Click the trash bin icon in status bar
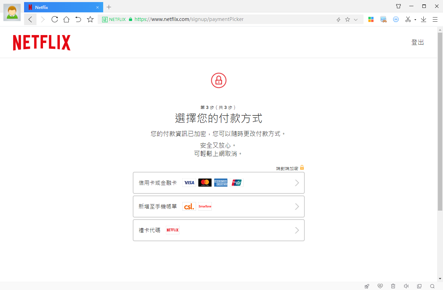Viewport: 443px width, 290px height. [393, 286]
